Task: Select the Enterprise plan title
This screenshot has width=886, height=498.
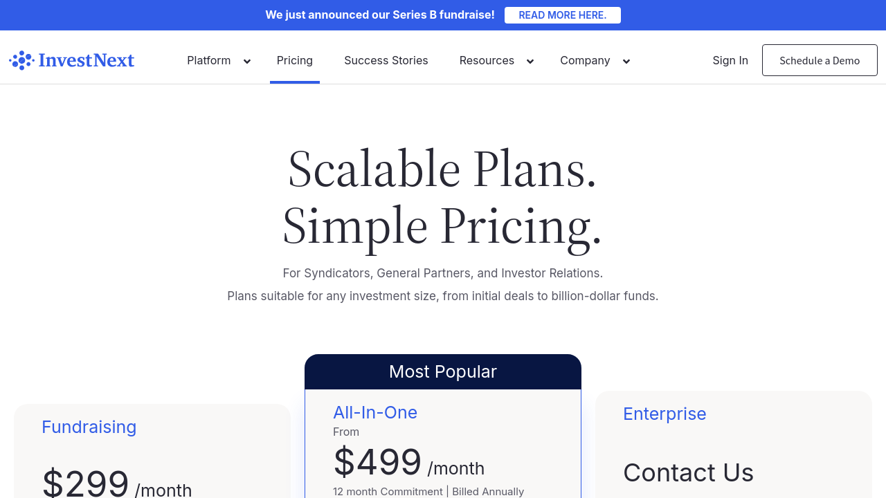Action: (664, 414)
